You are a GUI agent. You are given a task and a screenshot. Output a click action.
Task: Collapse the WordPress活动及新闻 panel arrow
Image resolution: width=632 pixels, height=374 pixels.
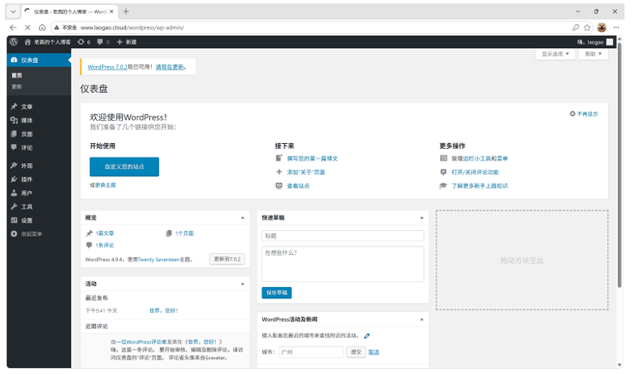(421, 319)
